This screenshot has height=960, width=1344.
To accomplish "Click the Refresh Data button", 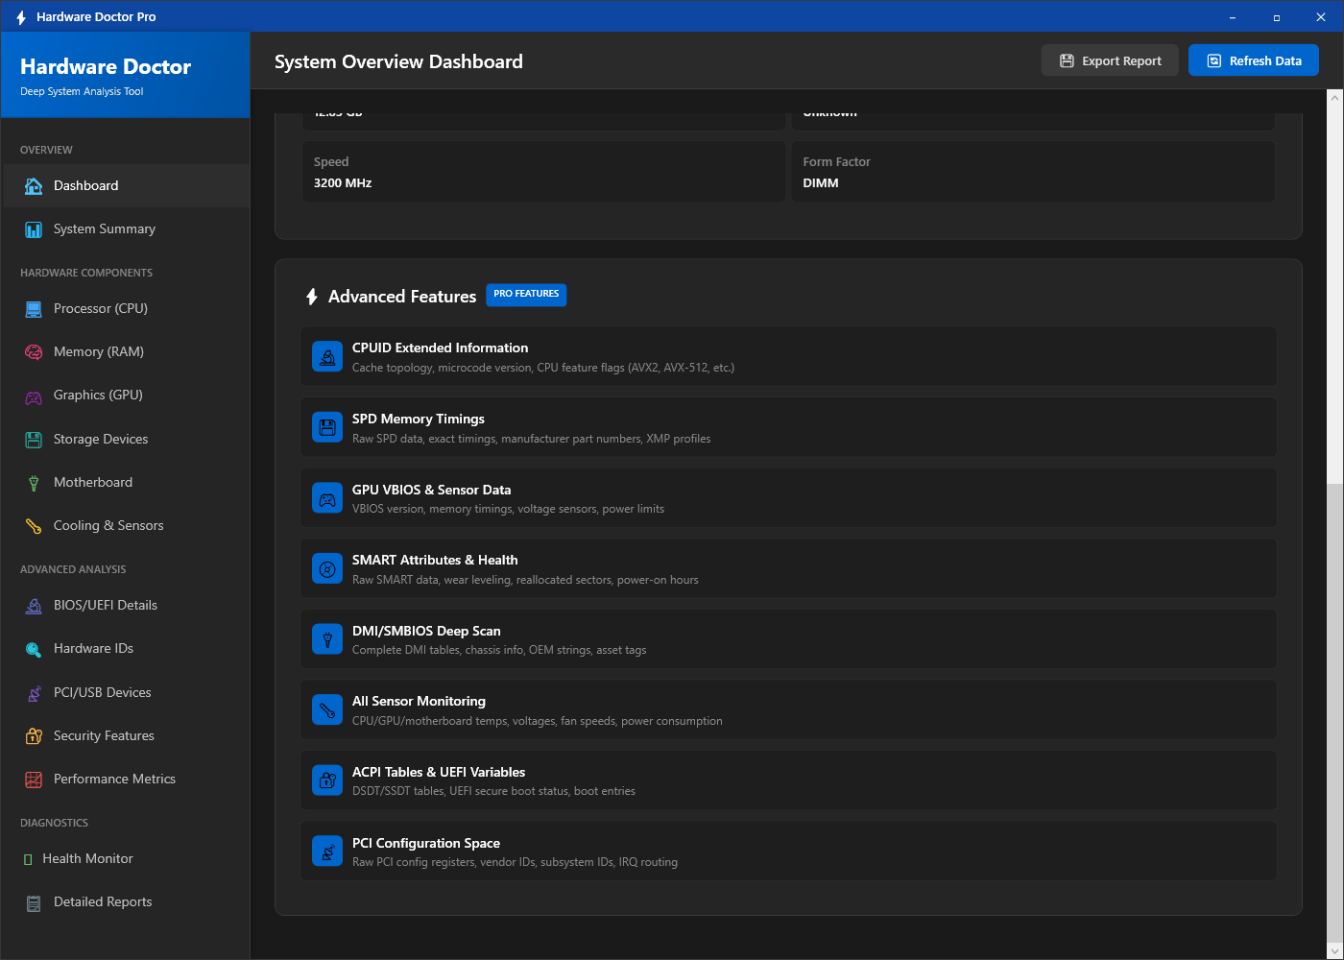I will pos(1254,60).
